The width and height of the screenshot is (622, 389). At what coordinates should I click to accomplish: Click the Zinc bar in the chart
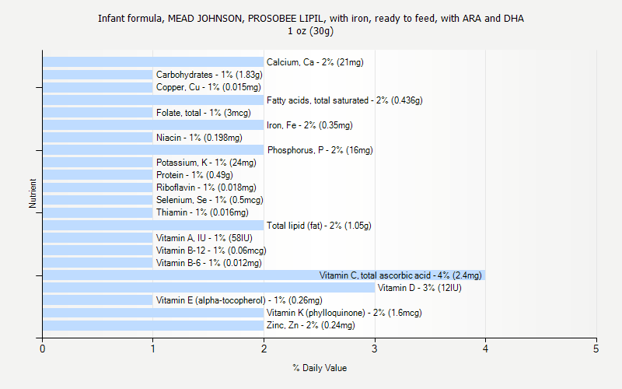pyautogui.click(x=153, y=325)
